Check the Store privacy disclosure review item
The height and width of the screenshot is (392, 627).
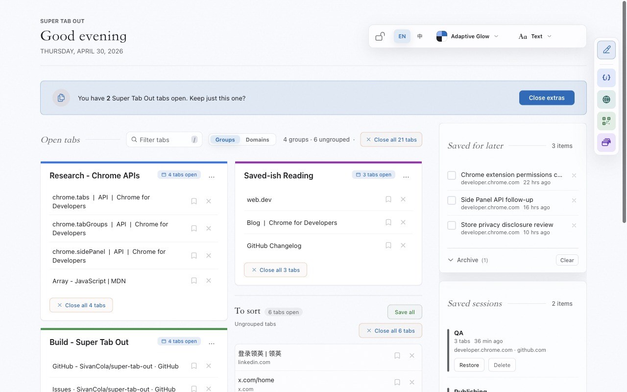(452, 225)
